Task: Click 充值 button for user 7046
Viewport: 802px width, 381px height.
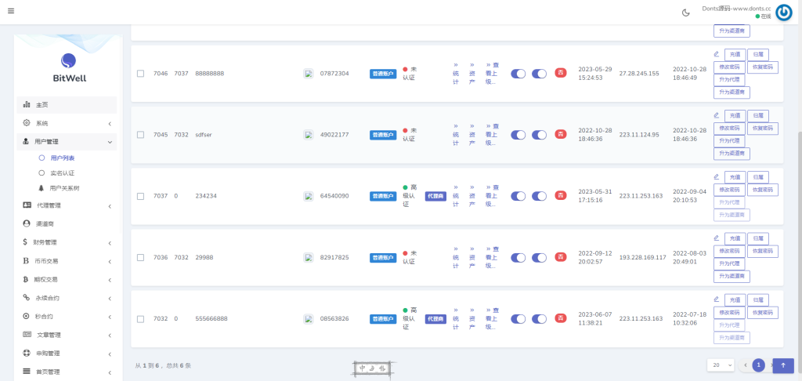Action: pyautogui.click(x=735, y=55)
